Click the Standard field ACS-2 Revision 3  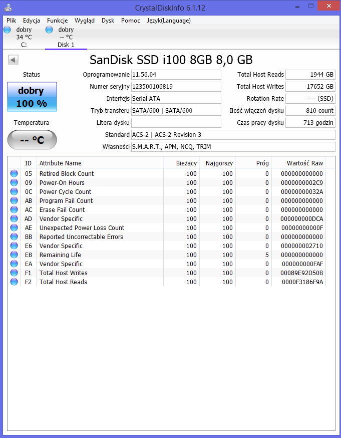[x=233, y=135]
